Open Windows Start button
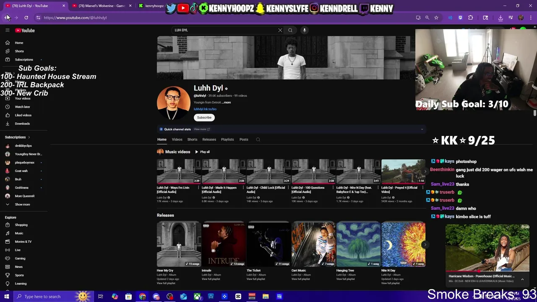This screenshot has height=302, width=537. click(x=7, y=297)
